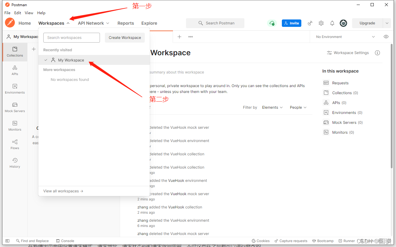Open the File menu
Viewport: 396px width, 247px height.
(7, 13)
